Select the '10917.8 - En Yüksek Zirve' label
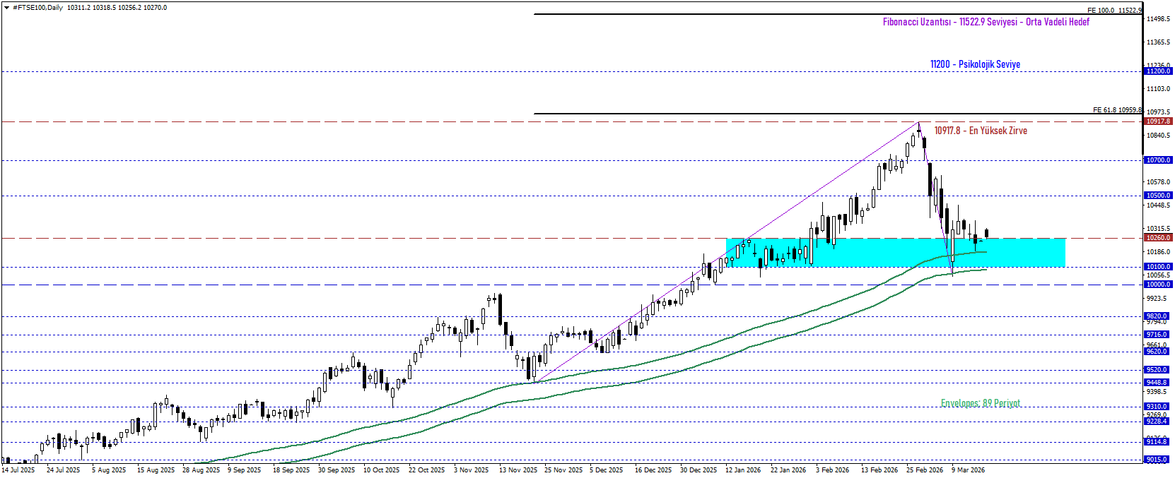Screen dimensions: 1175x478 981,131
